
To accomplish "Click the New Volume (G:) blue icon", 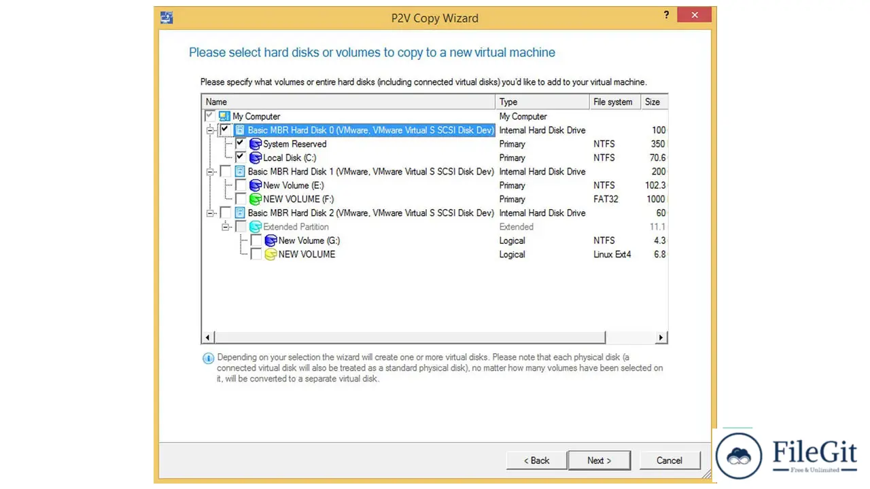I will pos(271,240).
